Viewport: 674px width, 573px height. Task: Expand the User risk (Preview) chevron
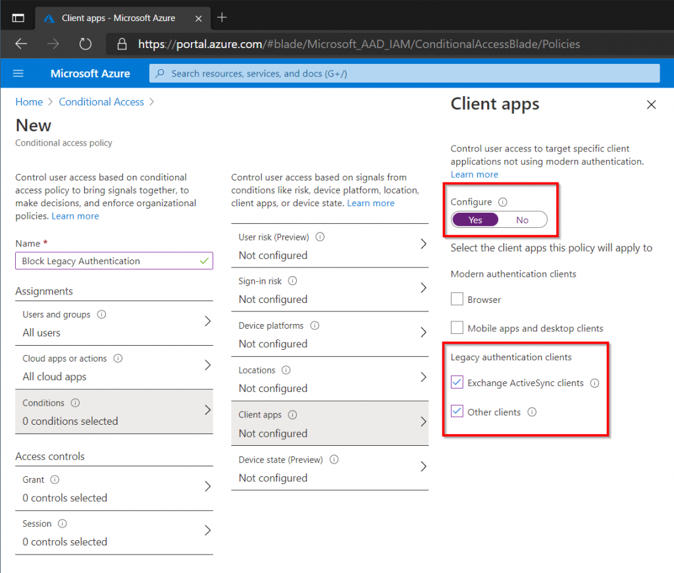point(423,244)
